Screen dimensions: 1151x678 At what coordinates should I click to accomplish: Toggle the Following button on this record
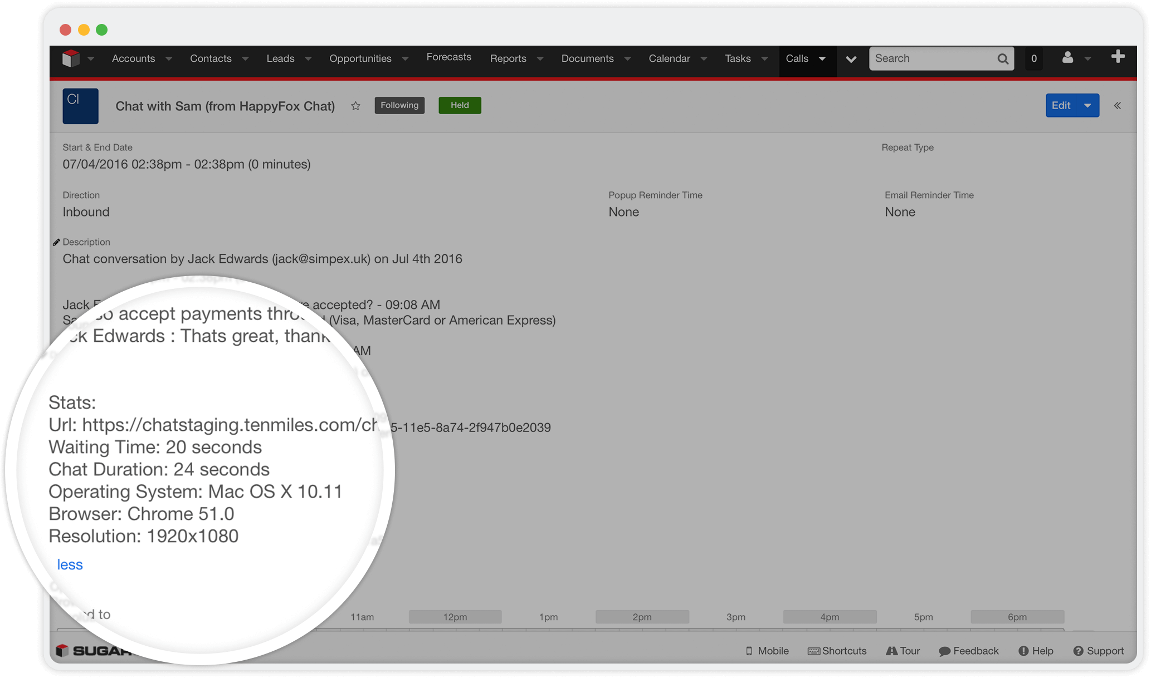pyautogui.click(x=399, y=105)
